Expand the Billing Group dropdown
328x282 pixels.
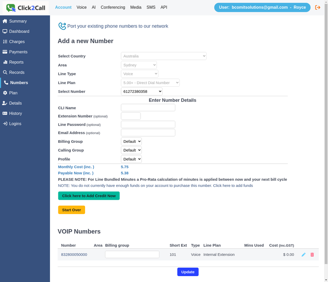(x=131, y=141)
